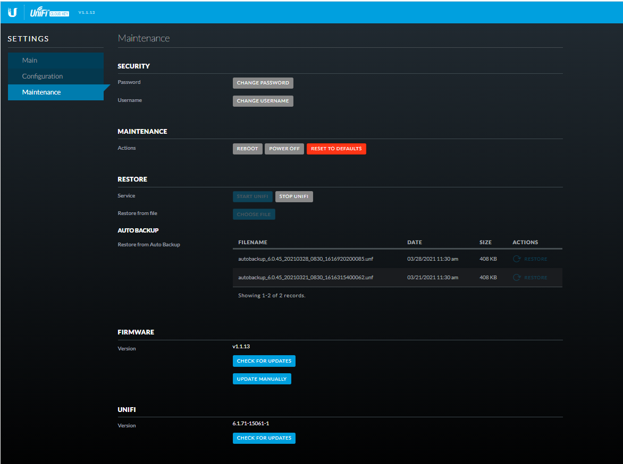
Task: Check for UniFi version updates
Action: 264,438
